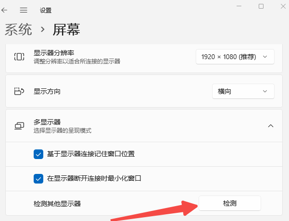Open the hamburger navigation menu
This screenshot has height=221, width=289.
tap(24, 10)
